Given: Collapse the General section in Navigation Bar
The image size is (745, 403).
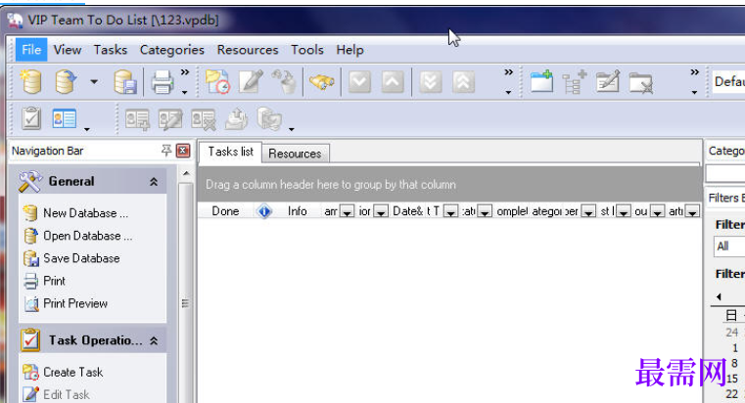Looking at the screenshot, I should pos(154,181).
